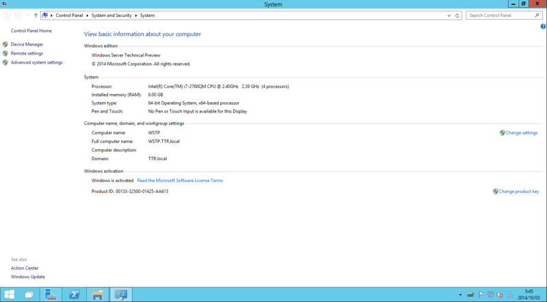Read the Microsoft Software License Terms
Image resolution: width=547 pixels, height=302 pixels.
(x=180, y=181)
